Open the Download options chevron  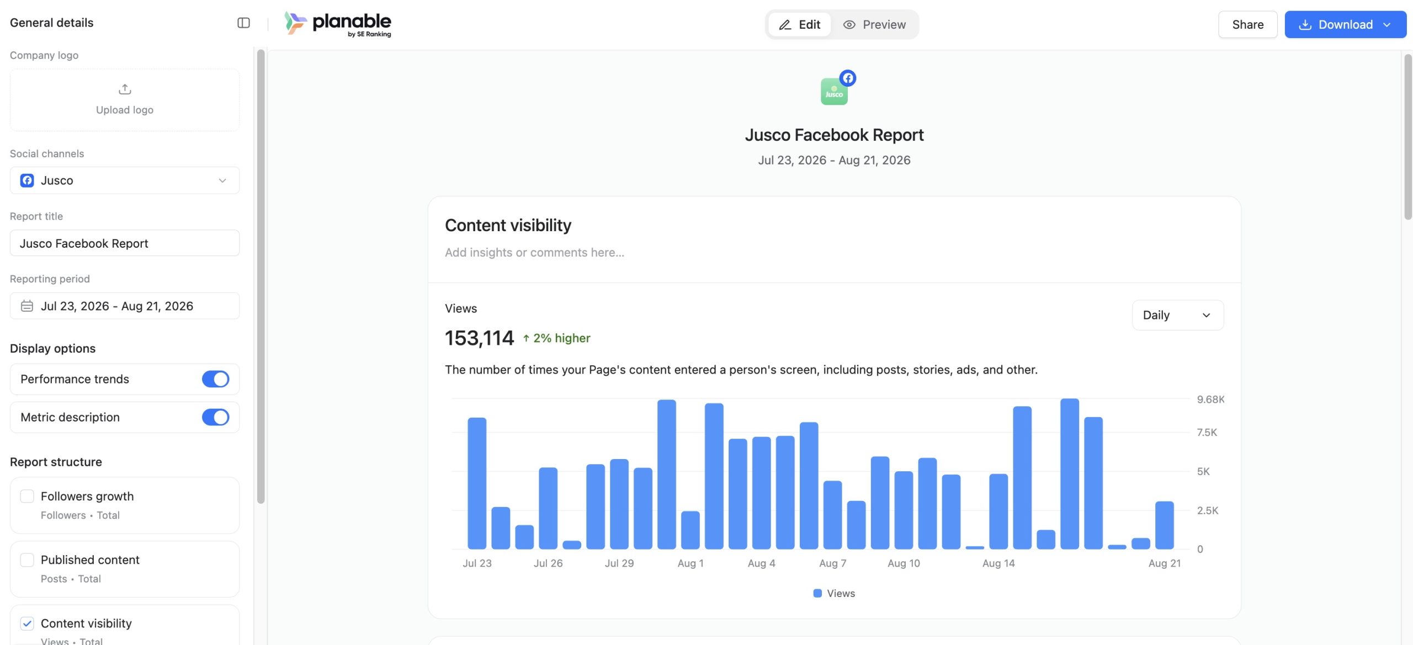pyautogui.click(x=1387, y=25)
